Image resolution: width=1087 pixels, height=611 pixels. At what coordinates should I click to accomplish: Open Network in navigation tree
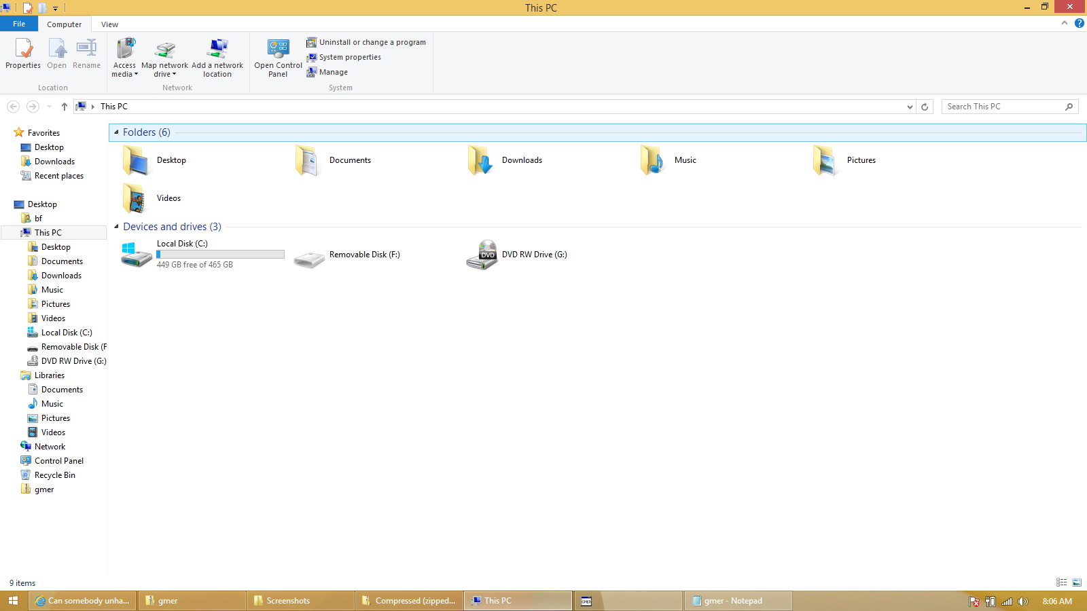[50, 447]
